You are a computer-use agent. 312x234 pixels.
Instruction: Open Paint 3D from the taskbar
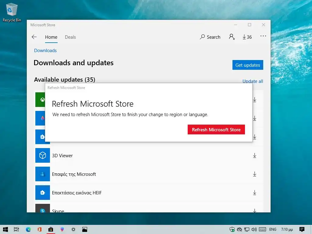click(62, 229)
